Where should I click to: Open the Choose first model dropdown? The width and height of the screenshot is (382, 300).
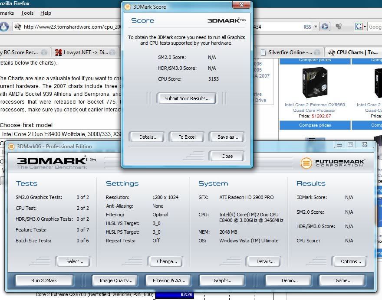pyautogui.click(x=61, y=134)
